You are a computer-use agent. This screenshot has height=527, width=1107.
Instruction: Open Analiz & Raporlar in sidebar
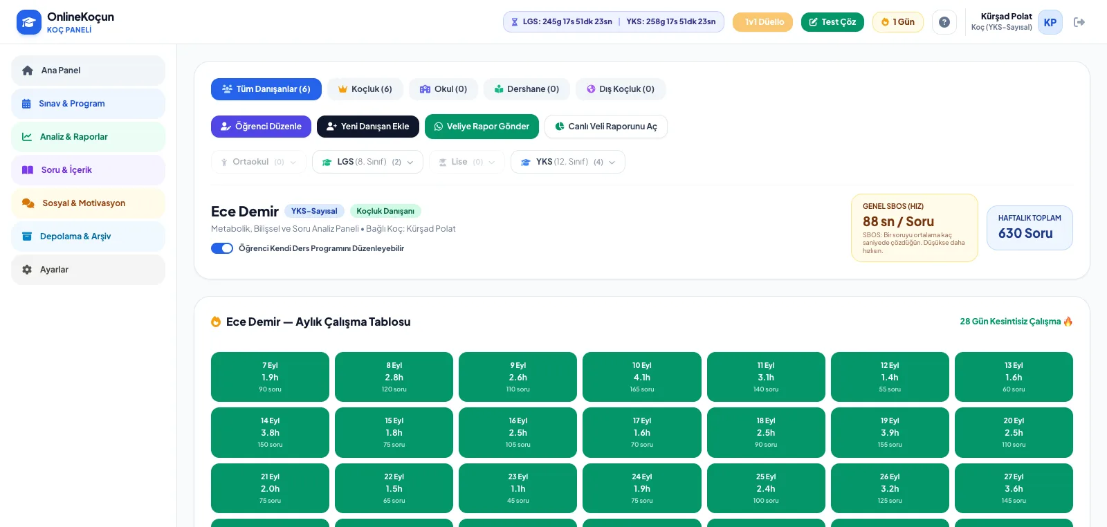pos(88,137)
